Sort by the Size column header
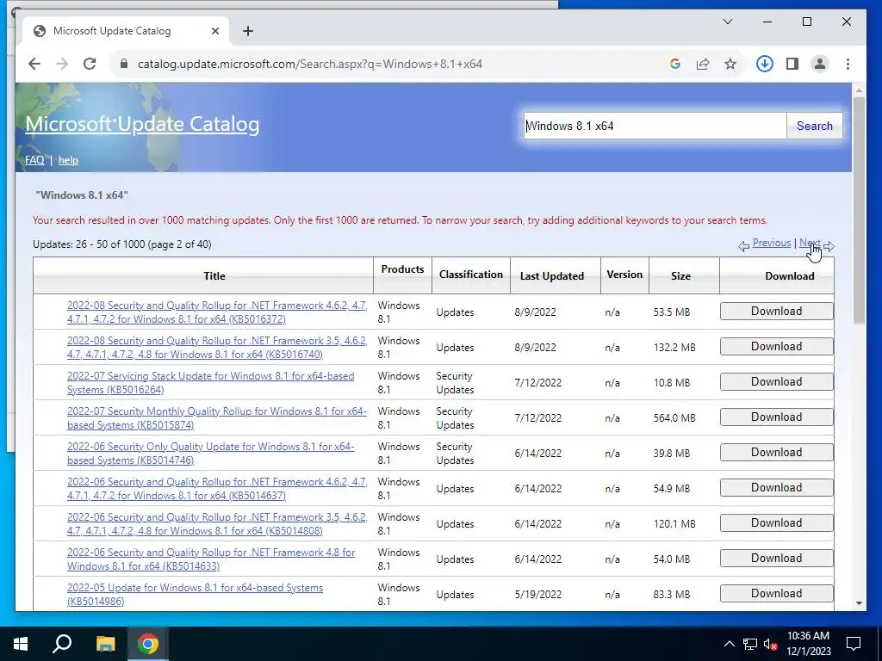882x661 pixels. [x=680, y=276]
